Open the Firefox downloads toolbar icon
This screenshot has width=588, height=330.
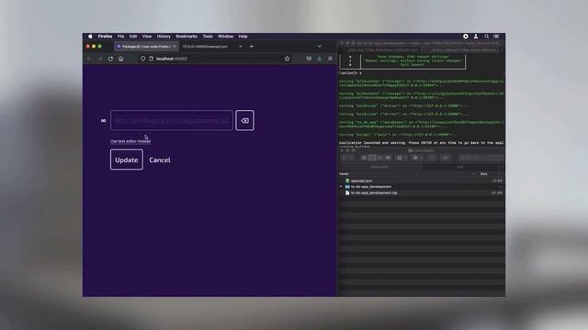[x=320, y=59]
